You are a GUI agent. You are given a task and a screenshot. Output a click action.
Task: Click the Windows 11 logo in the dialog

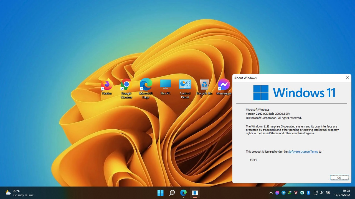click(294, 93)
